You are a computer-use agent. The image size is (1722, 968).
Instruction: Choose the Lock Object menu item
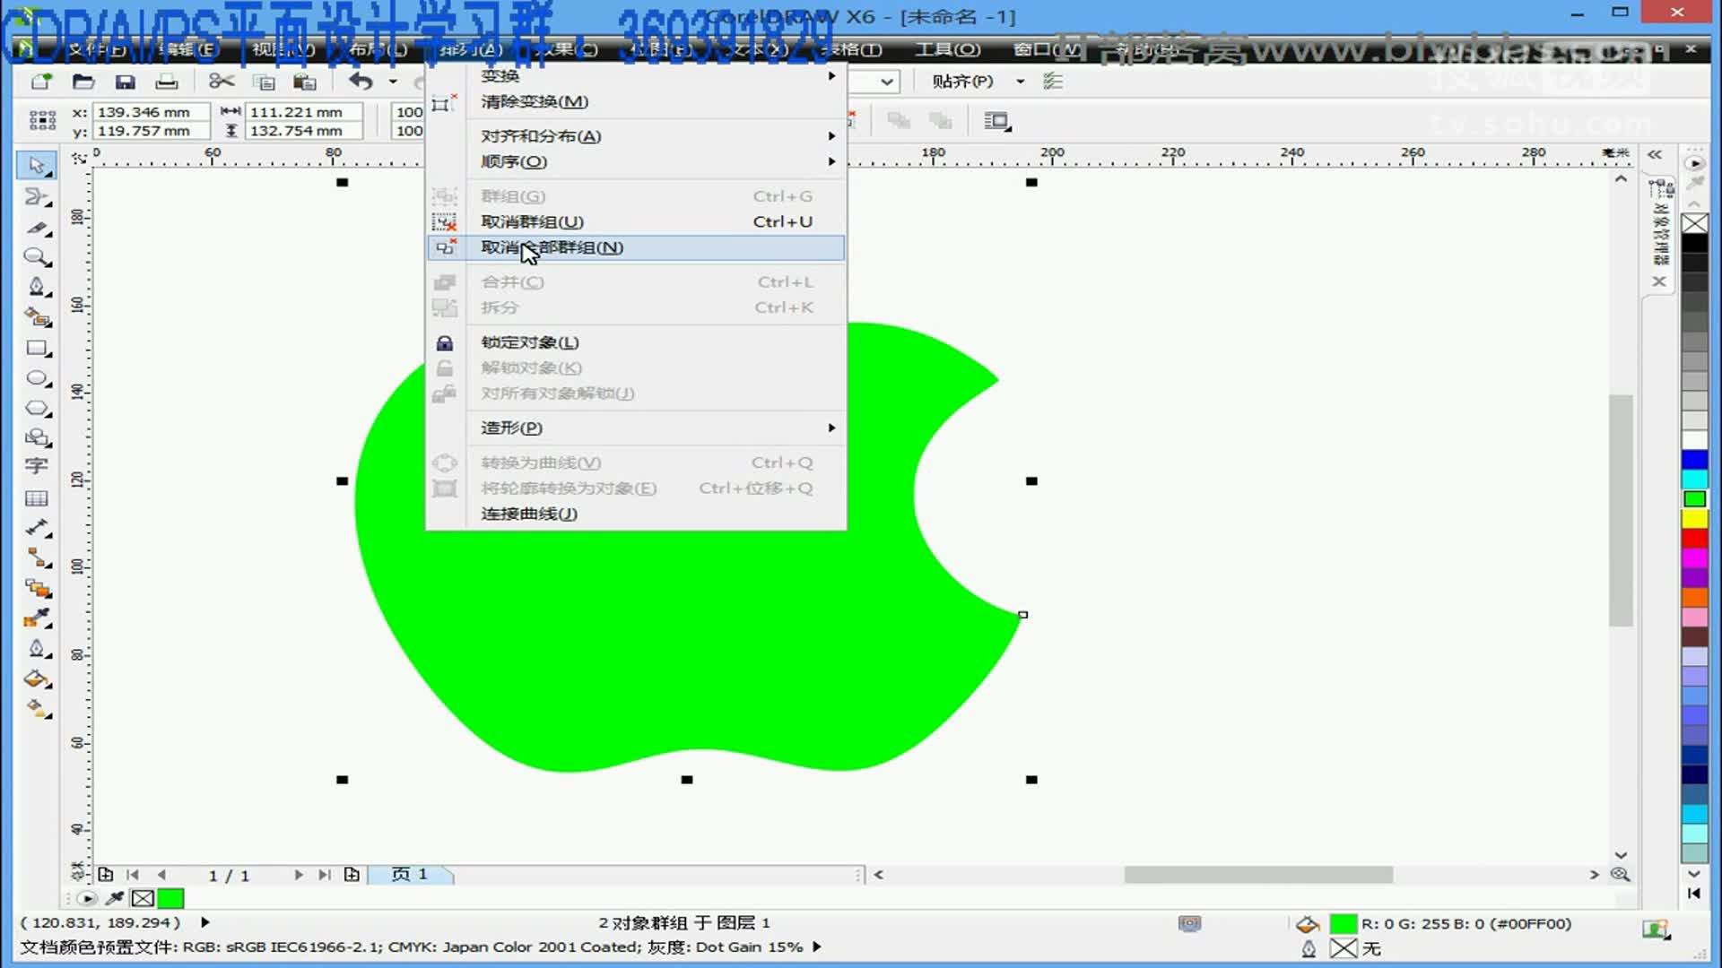tap(529, 342)
